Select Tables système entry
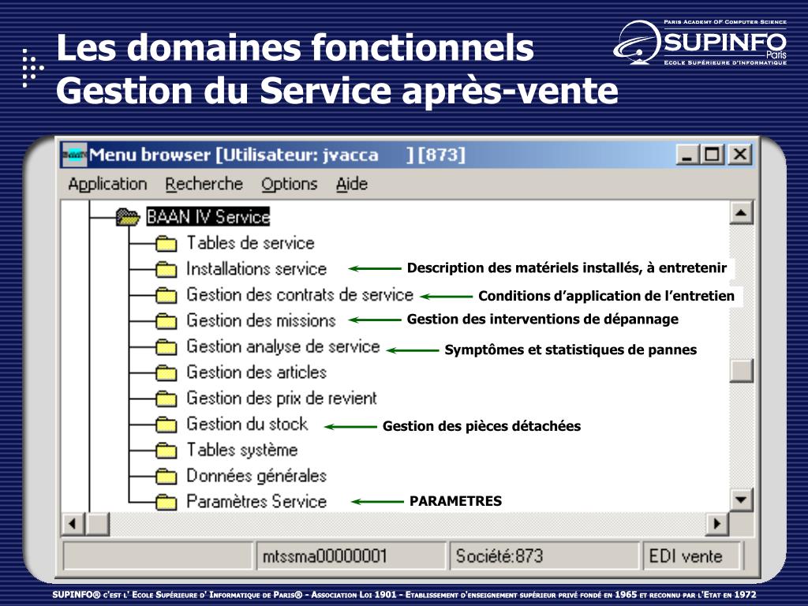 241,450
